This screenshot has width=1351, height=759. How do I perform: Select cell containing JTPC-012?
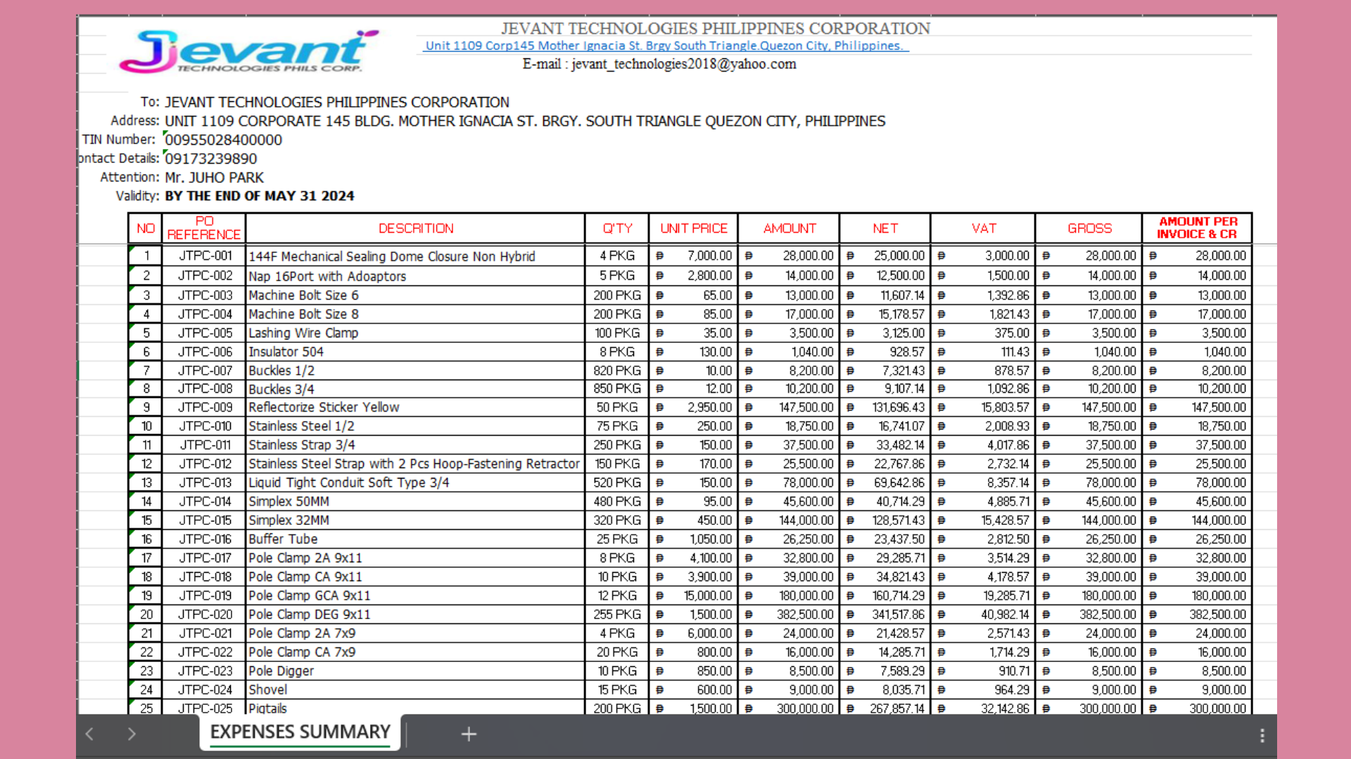[x=205, y=464]
